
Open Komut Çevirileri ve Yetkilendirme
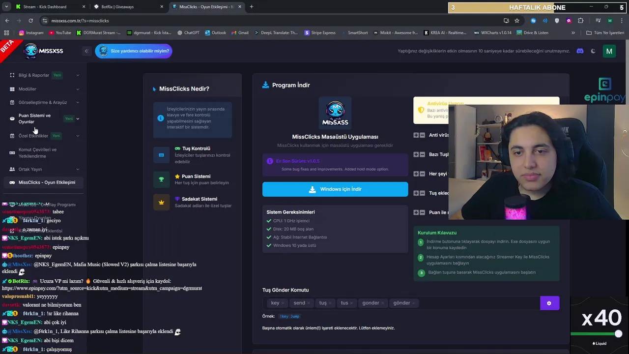point(44,153)
